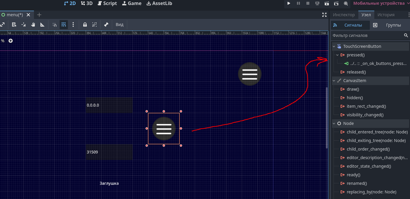Select the draw() signal
410x199 pixels.
click(353, 89)
